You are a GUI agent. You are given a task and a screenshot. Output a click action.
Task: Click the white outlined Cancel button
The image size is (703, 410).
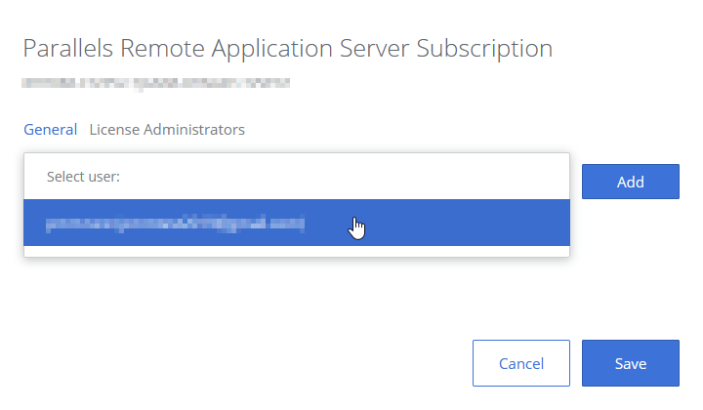pyautogui.click(x=520, y=363)
